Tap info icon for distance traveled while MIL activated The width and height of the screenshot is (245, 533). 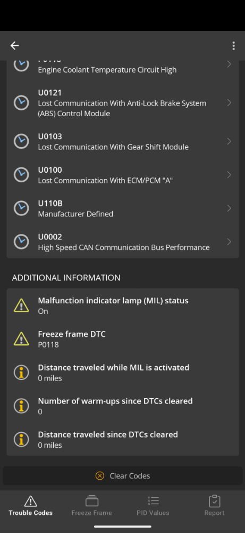coord(21,373)
